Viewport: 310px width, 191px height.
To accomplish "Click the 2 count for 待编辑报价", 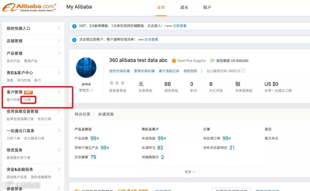I will (x=162, y=157).
